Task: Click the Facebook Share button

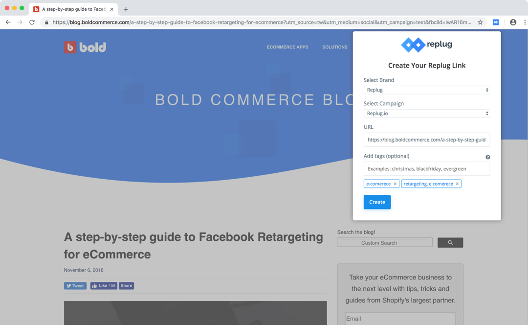Action: pyautogui.click(x=126, y=286)
